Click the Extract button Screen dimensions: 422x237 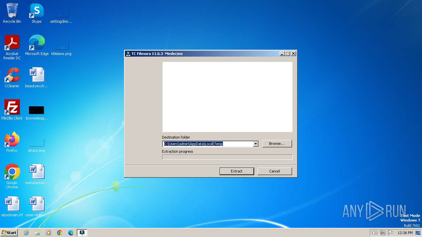click(237, 171)
